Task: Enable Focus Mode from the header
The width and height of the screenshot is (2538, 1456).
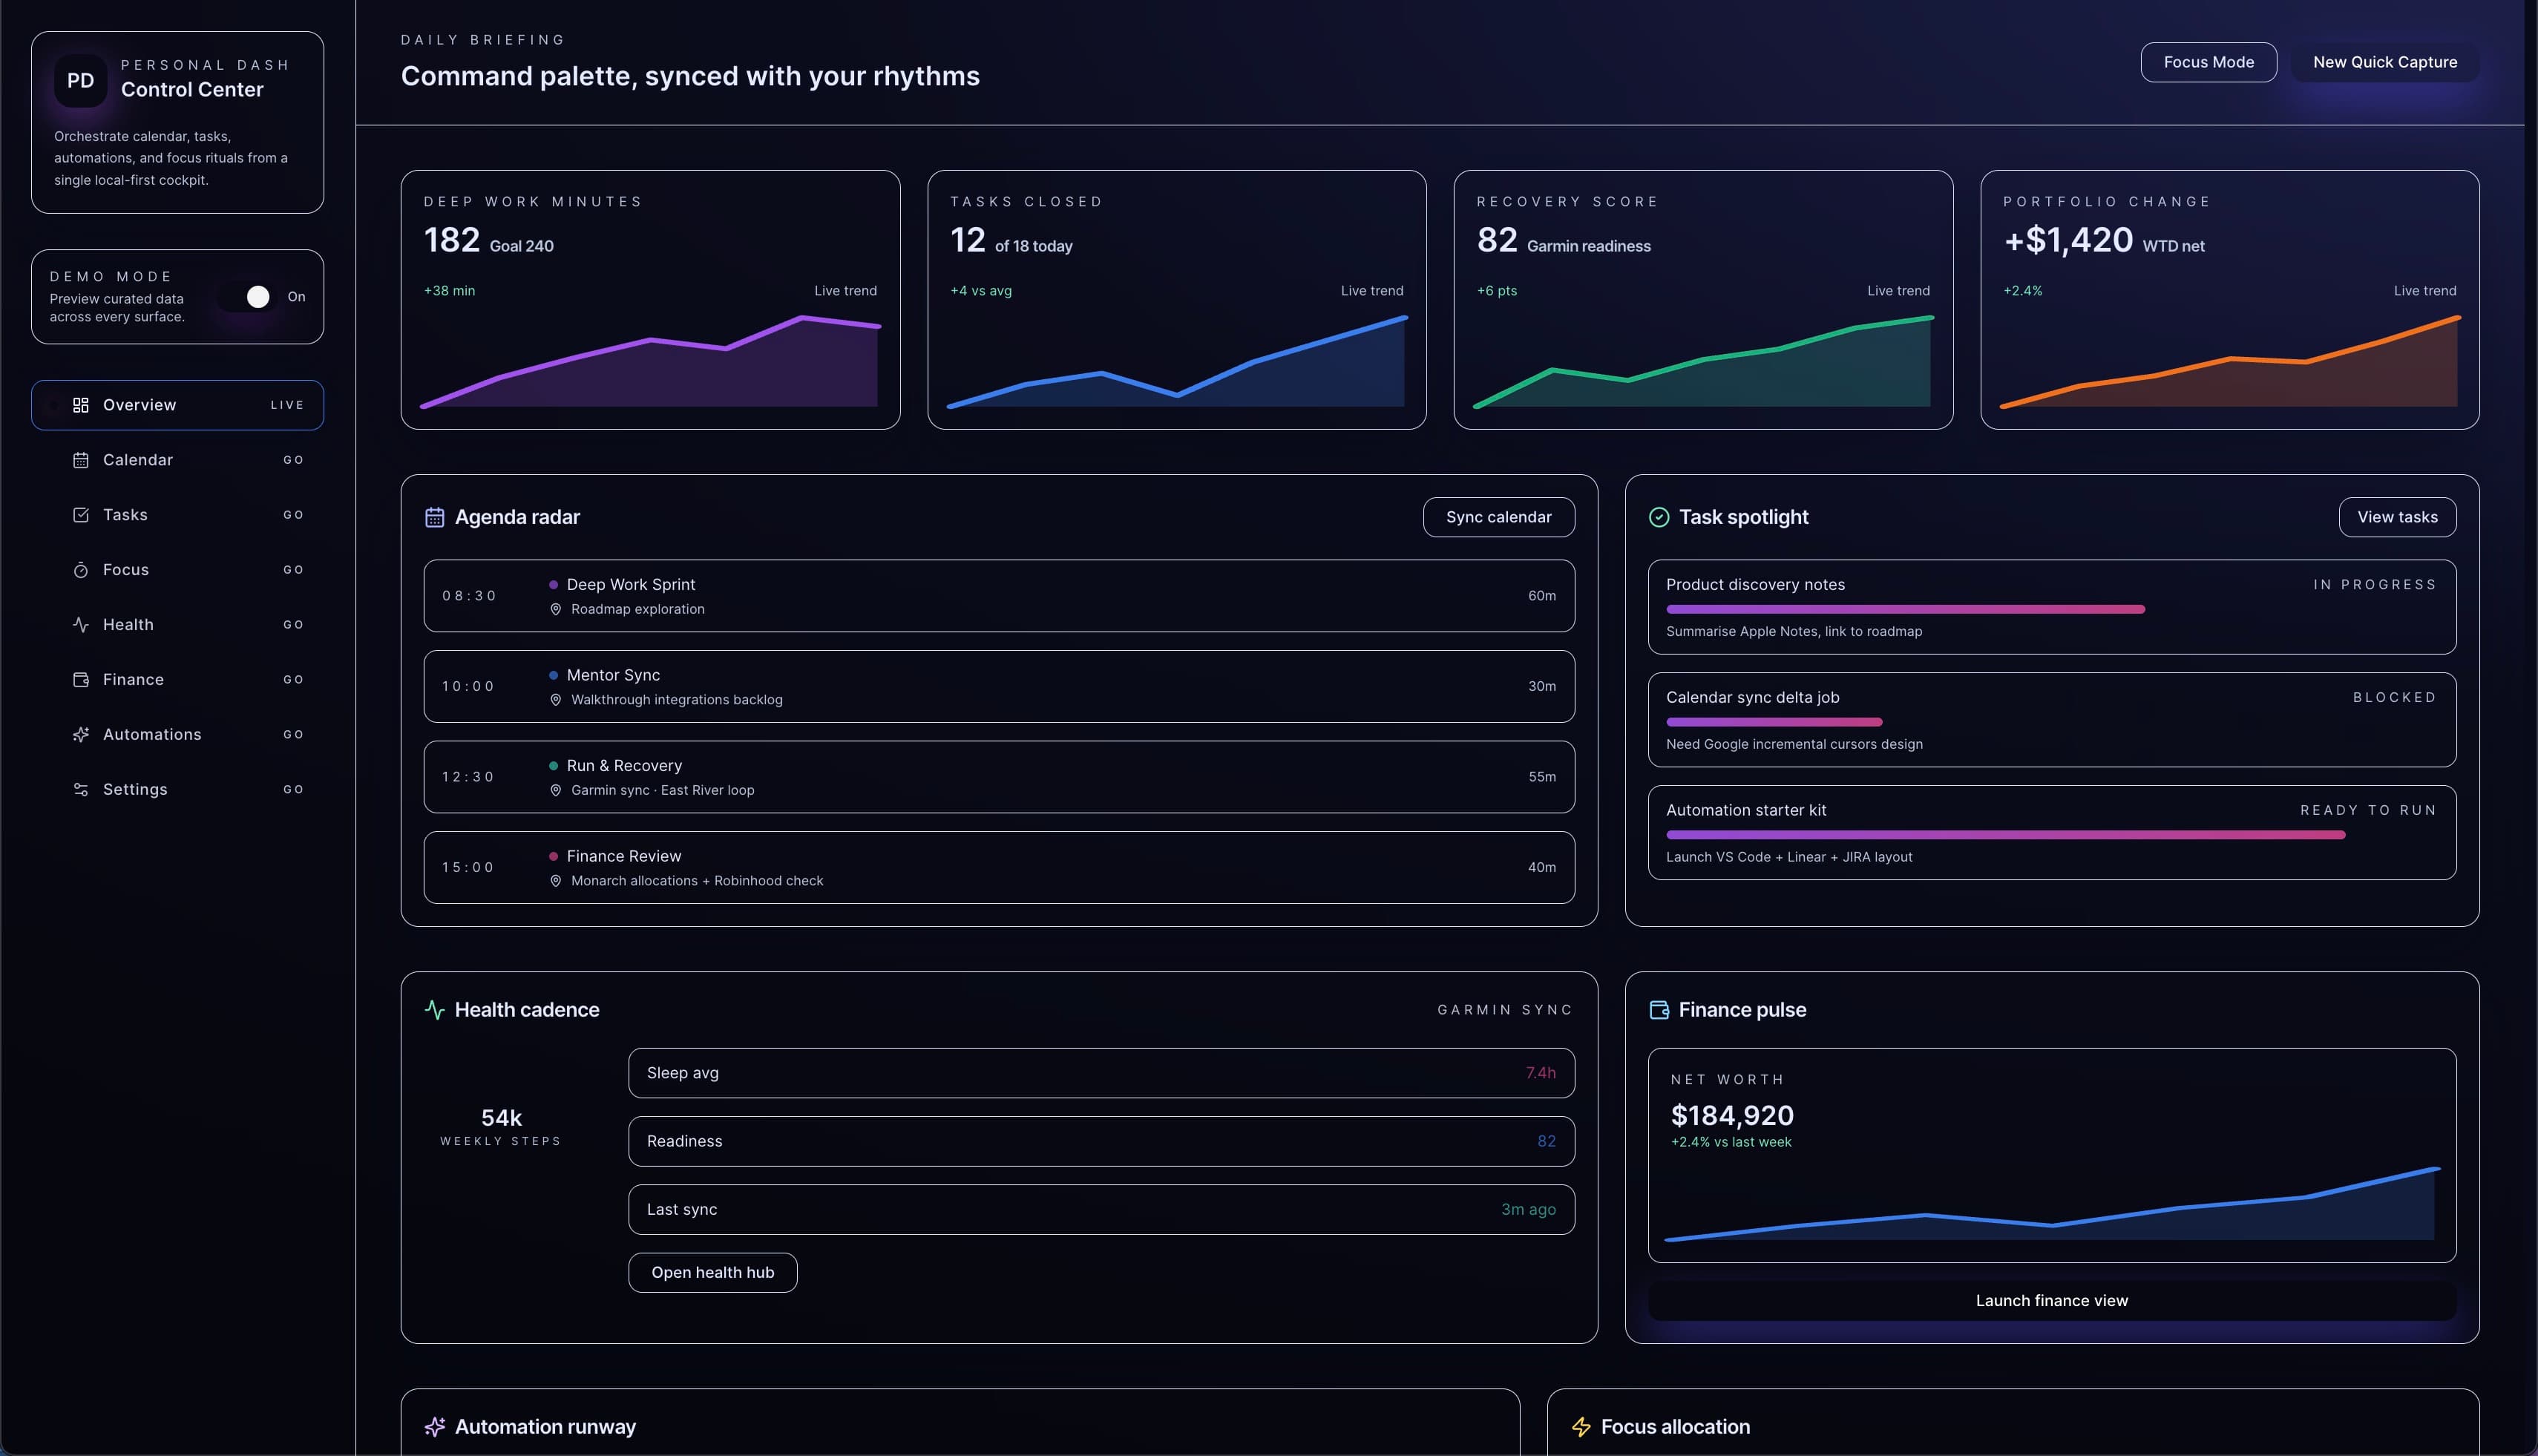Action: pos(2208,62)
